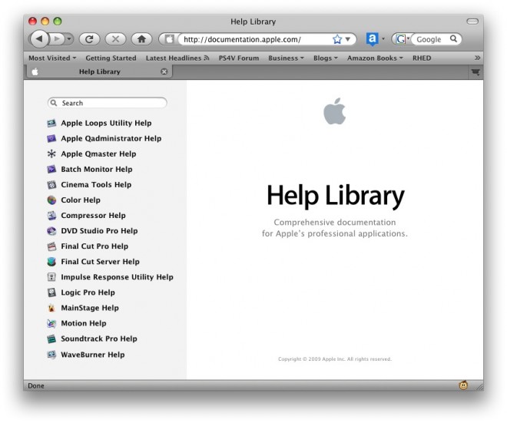Click the magnifier in the Google search box

pyautogui.click(x=454, y=39)
